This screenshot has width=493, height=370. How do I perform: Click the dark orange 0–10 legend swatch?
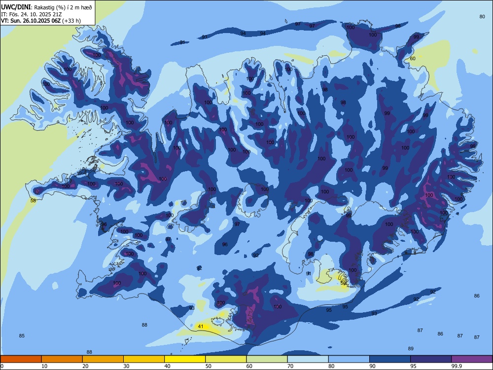21,359
